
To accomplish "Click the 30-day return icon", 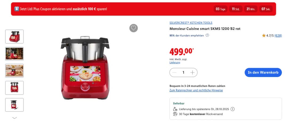I will (x=175, y=114).
